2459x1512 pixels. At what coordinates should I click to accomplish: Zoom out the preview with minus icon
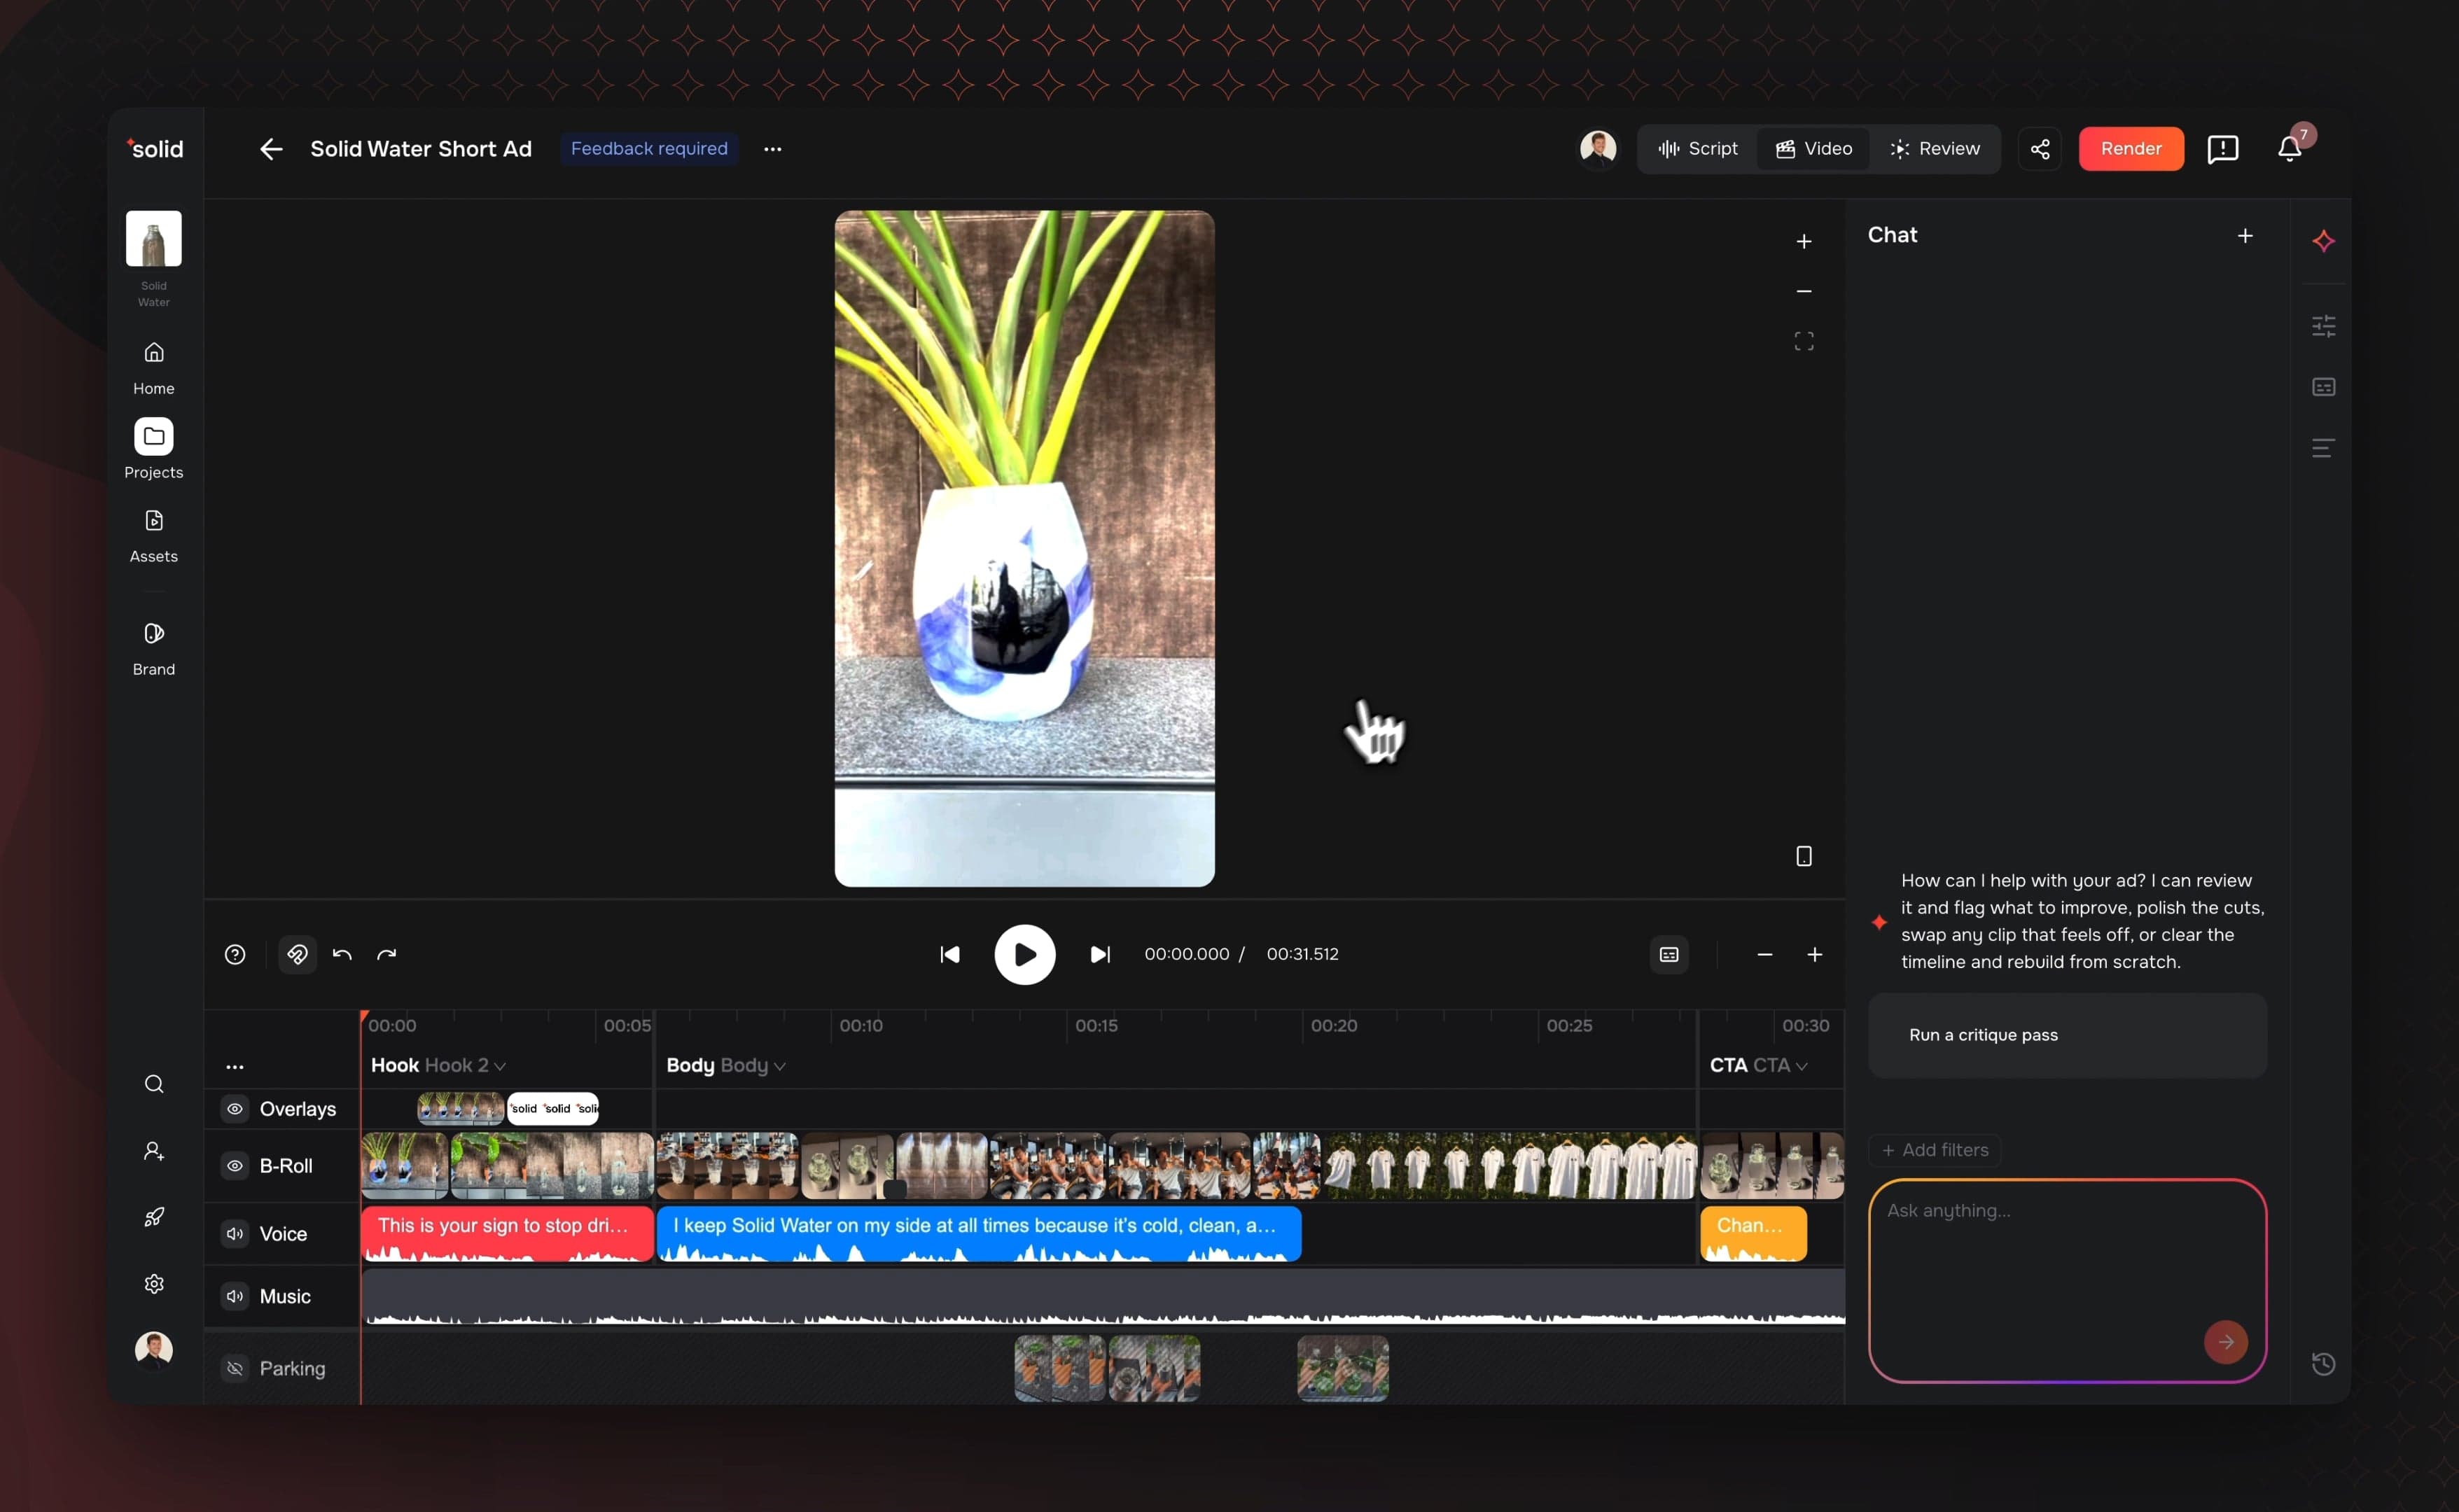click(x=1804, y=291)
